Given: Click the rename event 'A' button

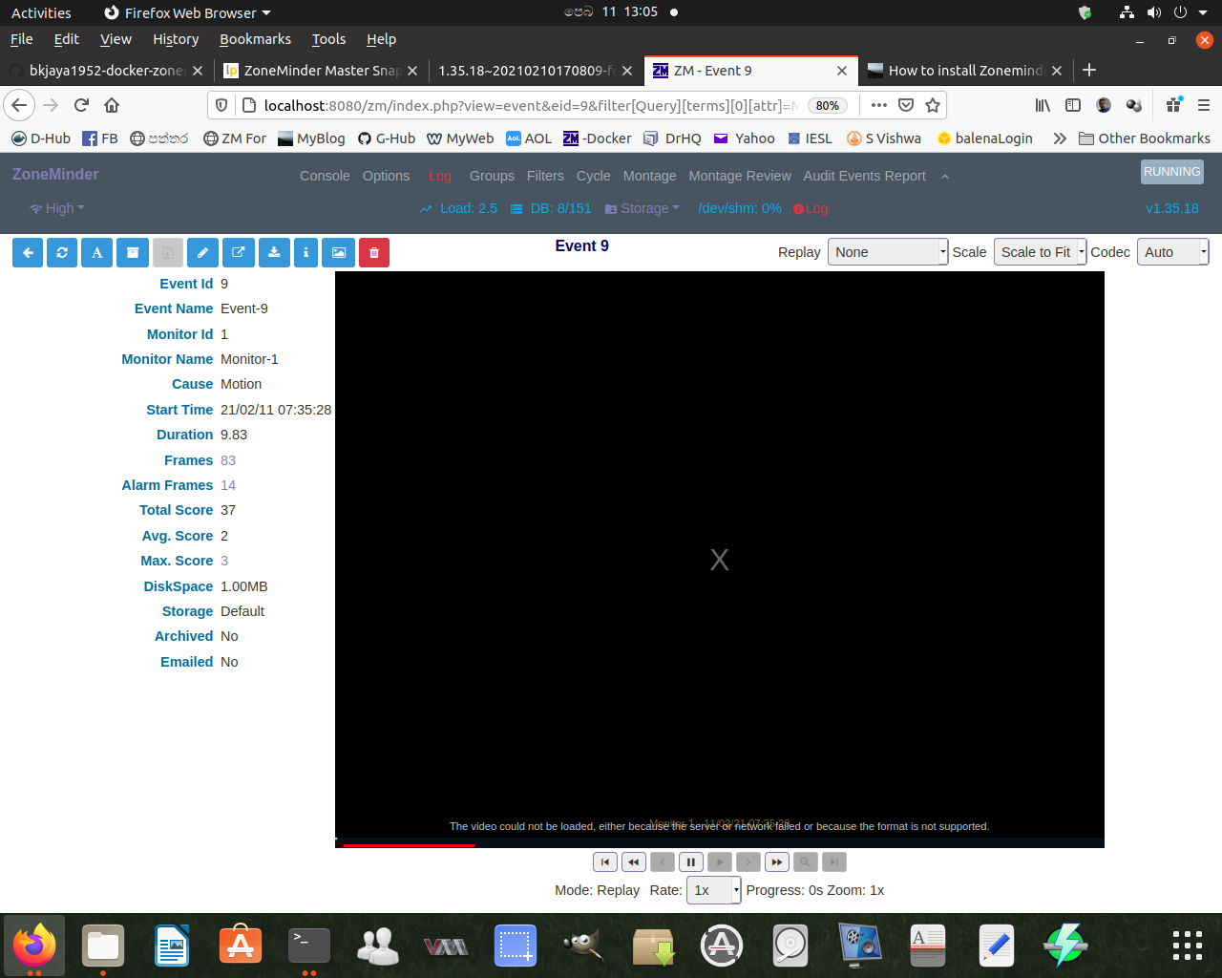Looking at the screenshot, I should 97,253.
